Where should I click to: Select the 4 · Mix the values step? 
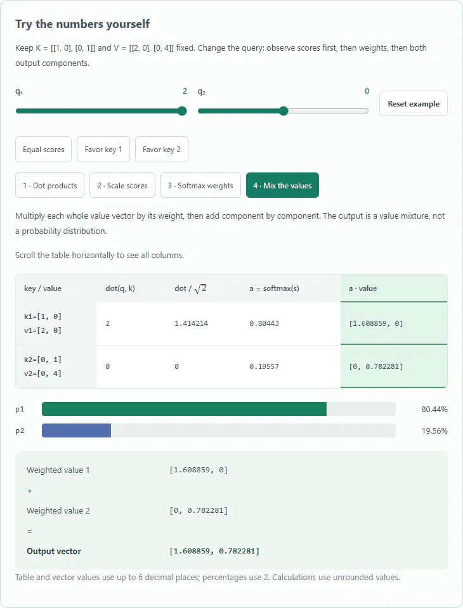tap(282, 185)
